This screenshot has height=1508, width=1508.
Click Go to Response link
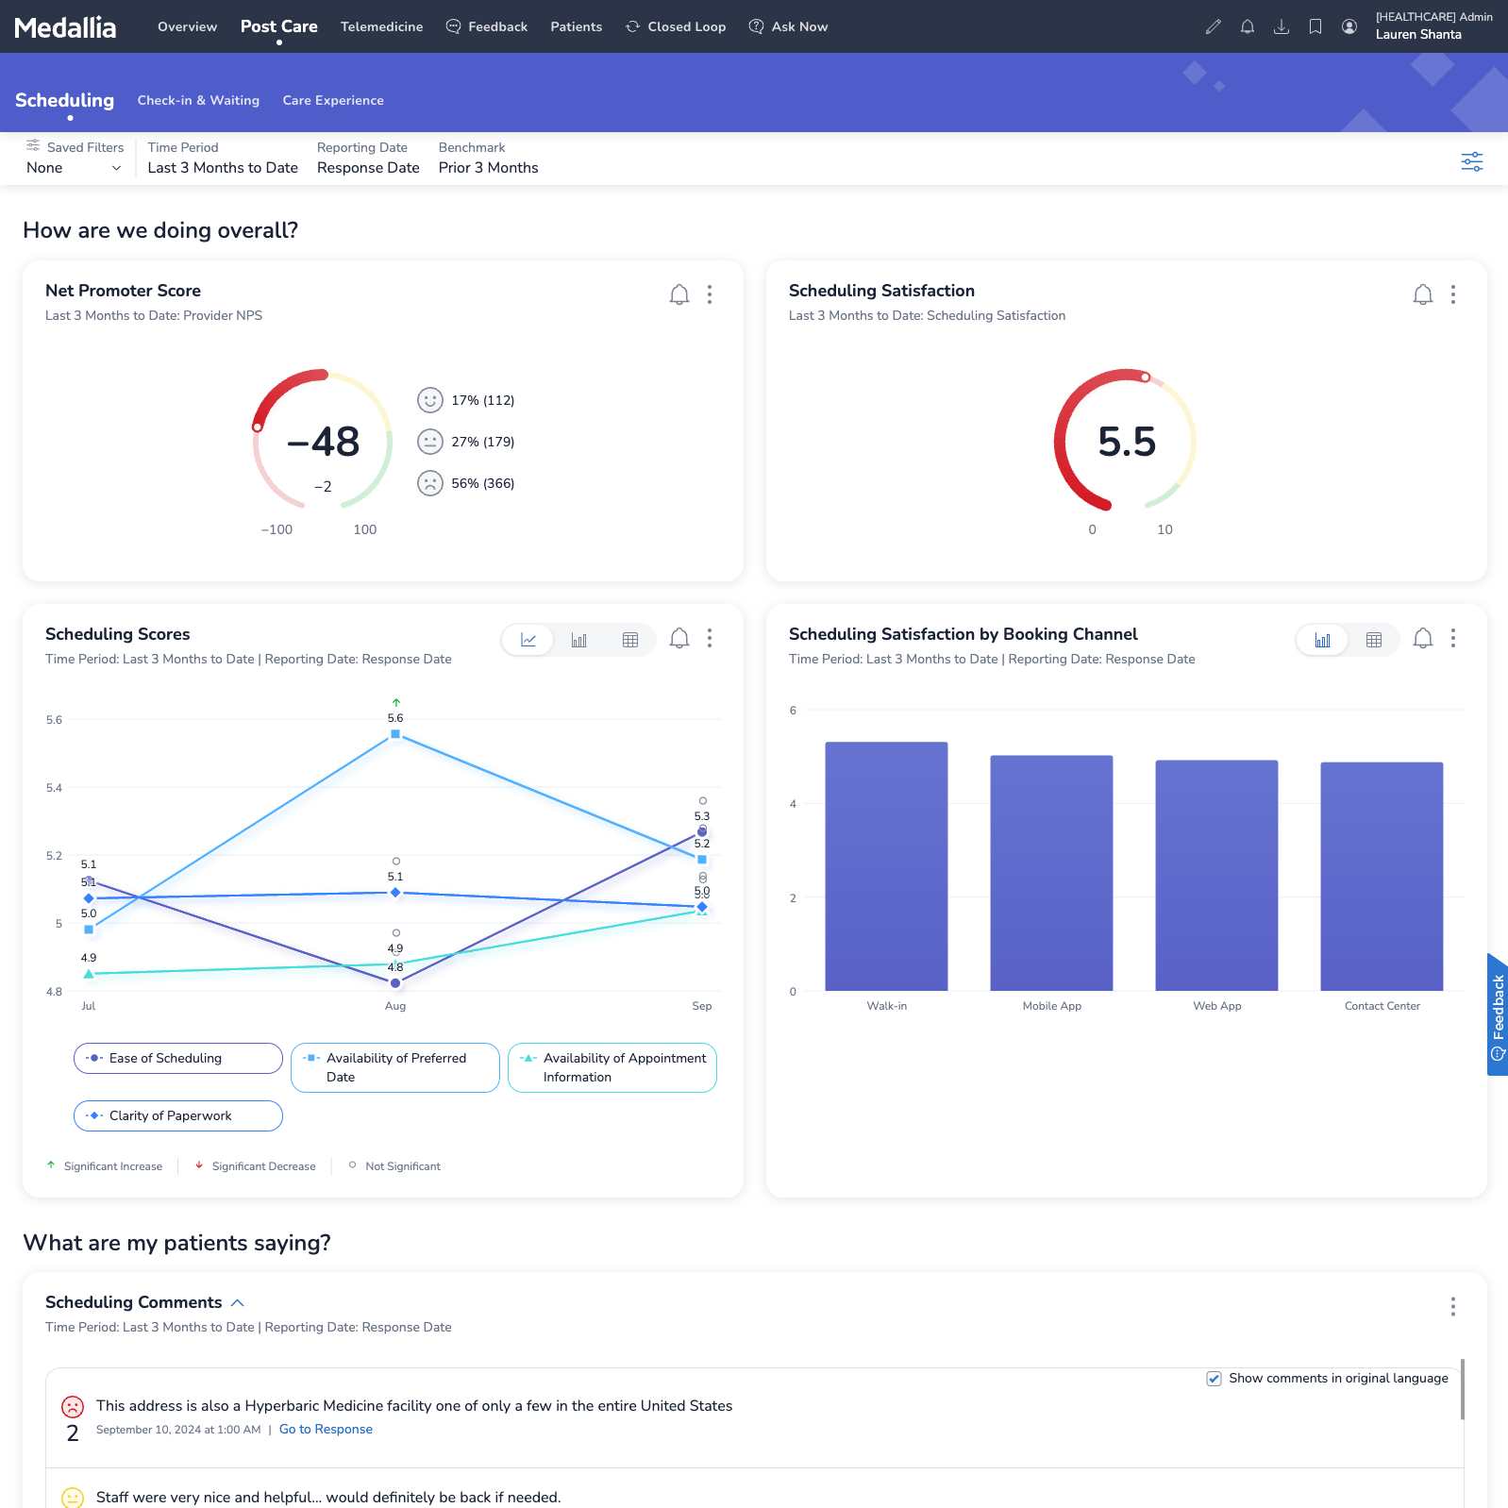tap(326, 1430)
